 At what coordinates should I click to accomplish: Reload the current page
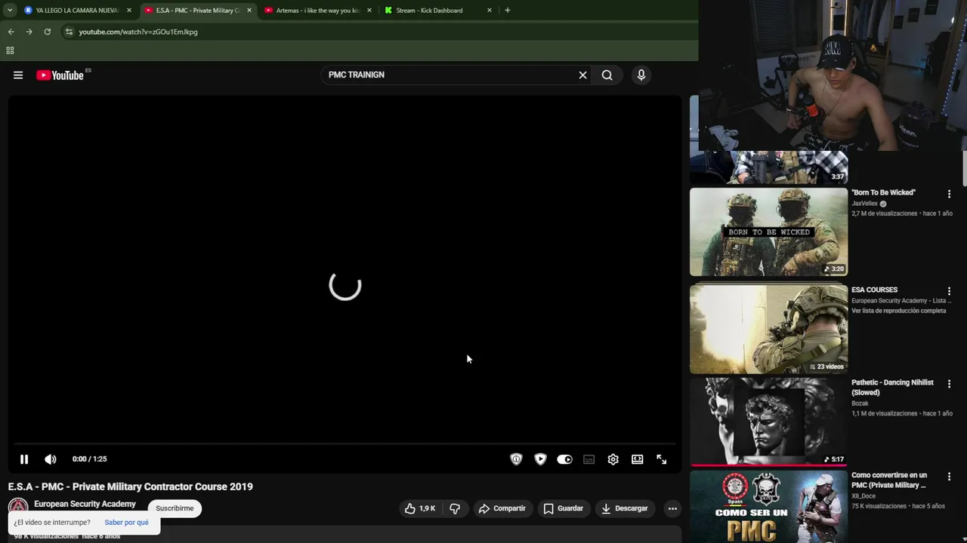click(47, 32)
